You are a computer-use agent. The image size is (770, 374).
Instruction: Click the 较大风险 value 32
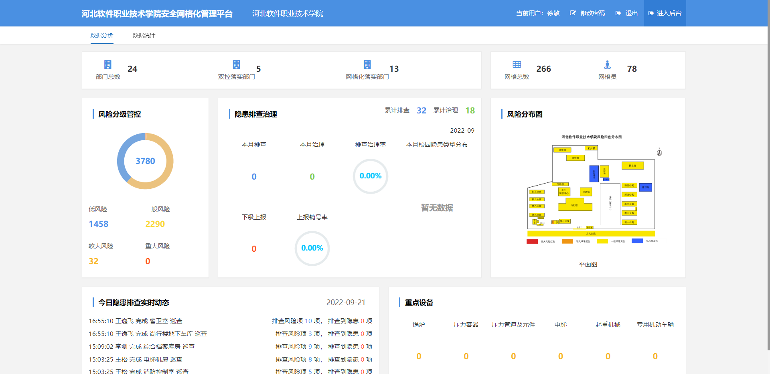93,261
